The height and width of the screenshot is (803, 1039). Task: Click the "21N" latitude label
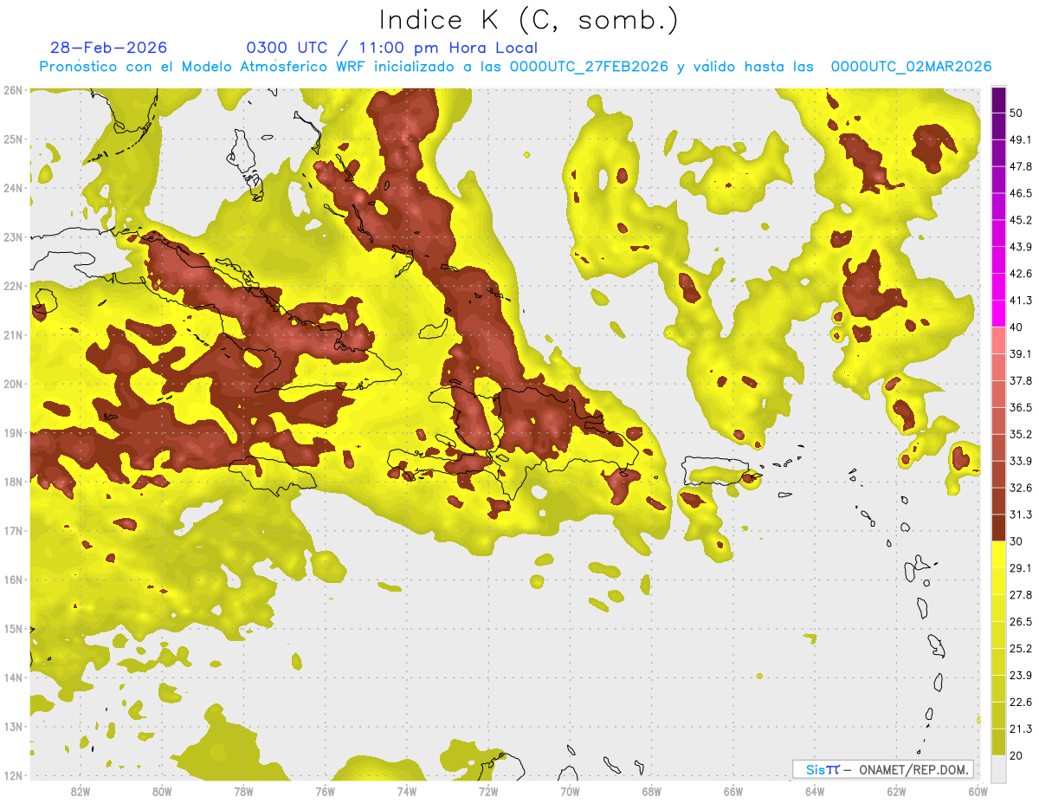[x=12, y=334]
